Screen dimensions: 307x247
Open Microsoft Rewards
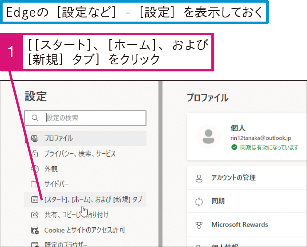[247, 225]
